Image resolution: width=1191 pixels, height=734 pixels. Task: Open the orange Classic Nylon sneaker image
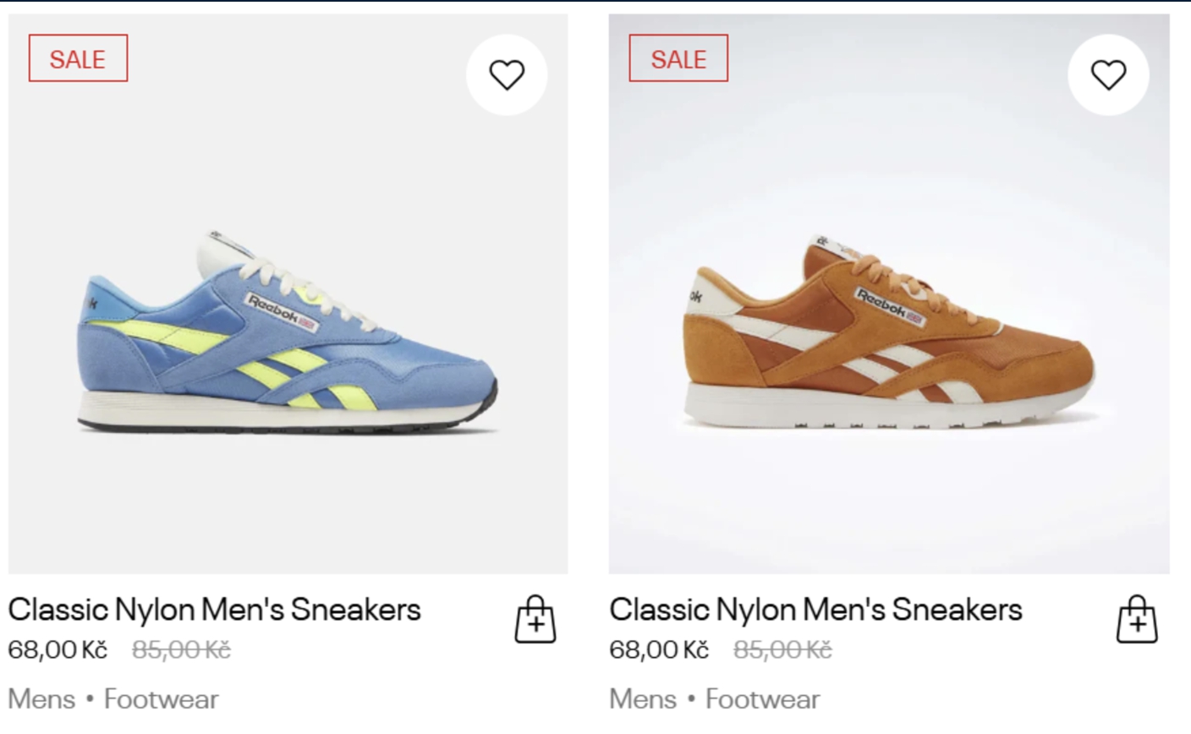[x=888, y=338]
